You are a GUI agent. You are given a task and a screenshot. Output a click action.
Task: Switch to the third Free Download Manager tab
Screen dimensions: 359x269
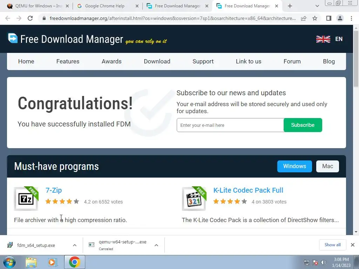pos(177,6)
